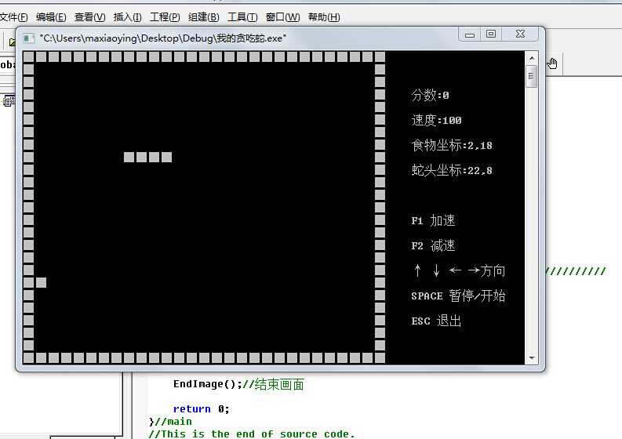This screenshot has width=622, height=439.
Task: Open the 插入(I) menu
Action: 127,17
